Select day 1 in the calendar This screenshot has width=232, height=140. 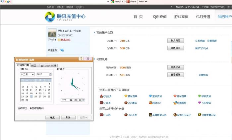point(49,84)
